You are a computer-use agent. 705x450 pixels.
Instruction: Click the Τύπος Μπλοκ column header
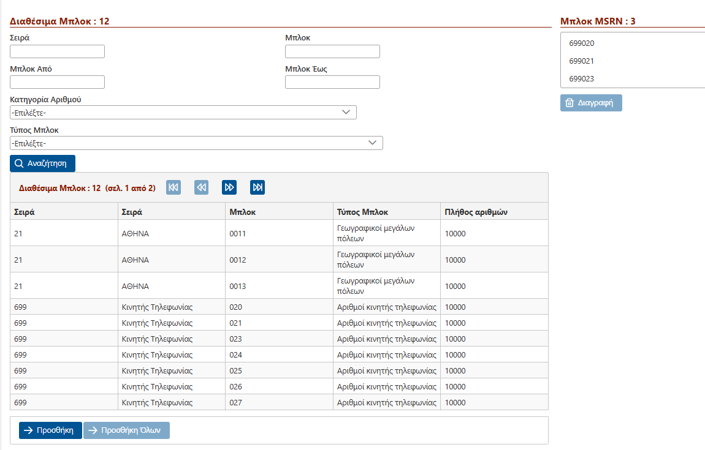click(362, 212)
